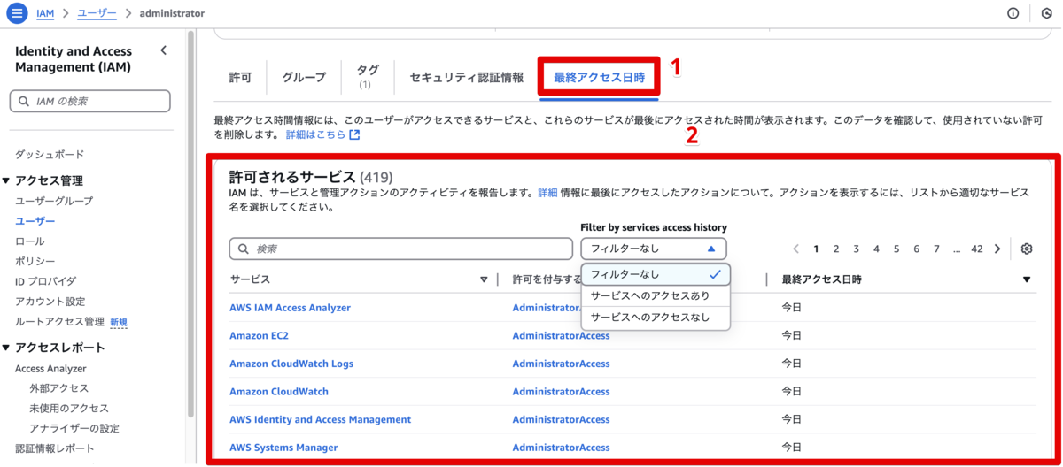Image resolution: width=1063 pixels, height=467 pixels.
Task: Go to page 2 of services
Action: (836, 249)
